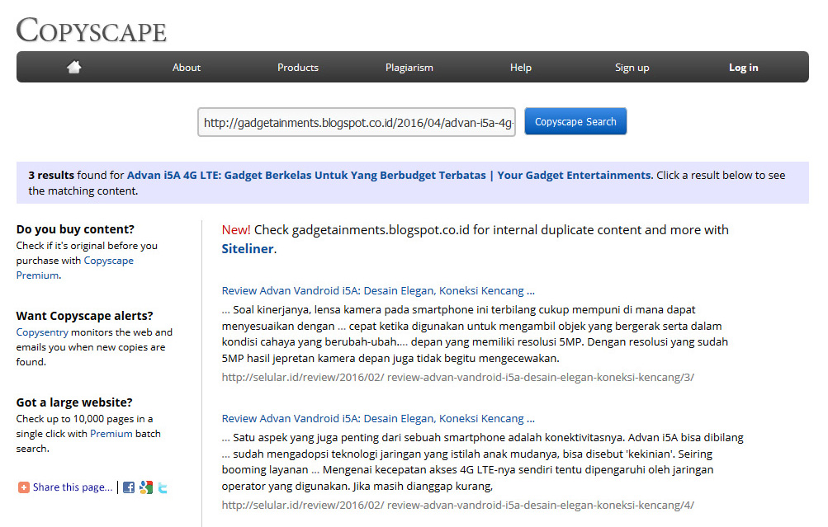Open the Copyscape Premium link
Screen dimensions: 828x527
click(75, 267)
